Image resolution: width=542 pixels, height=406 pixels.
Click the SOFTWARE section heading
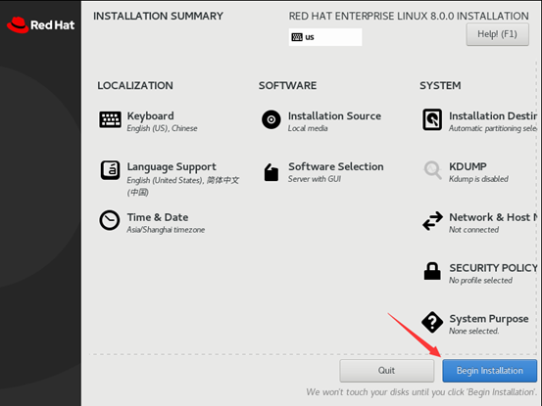tap(287, 85)
